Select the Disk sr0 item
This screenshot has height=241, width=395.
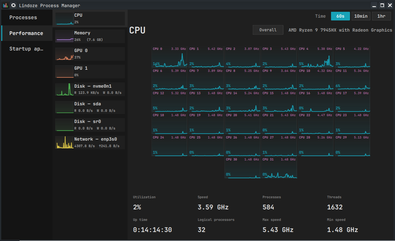coord(90,125)
